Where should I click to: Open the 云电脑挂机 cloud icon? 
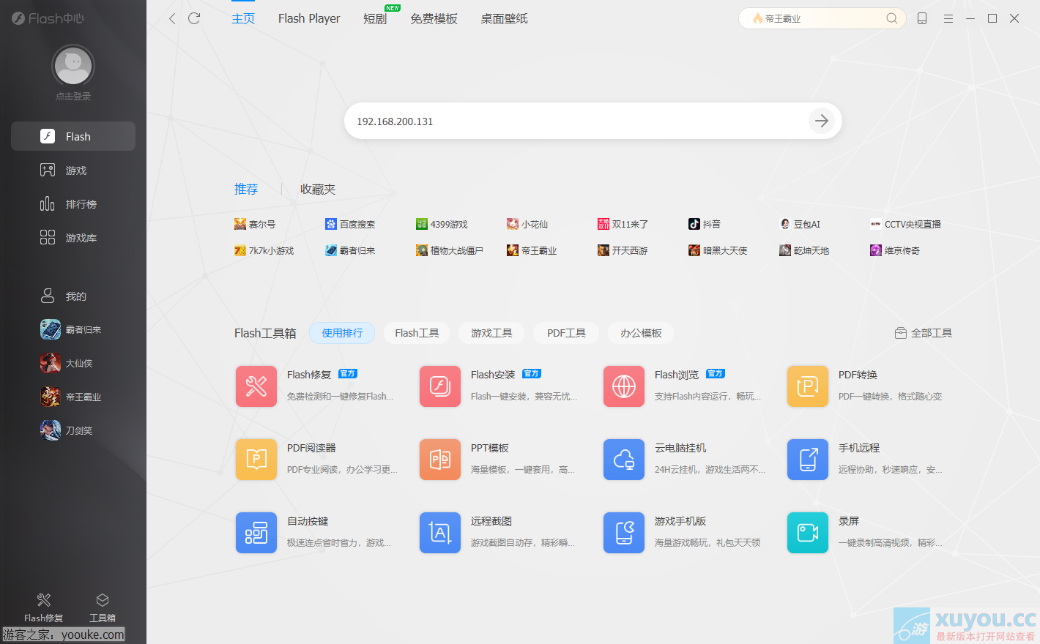pyautogui.click(x=624, y=460)
